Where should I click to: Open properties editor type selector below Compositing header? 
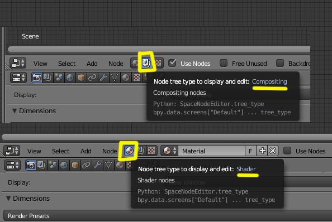(18, 78)
